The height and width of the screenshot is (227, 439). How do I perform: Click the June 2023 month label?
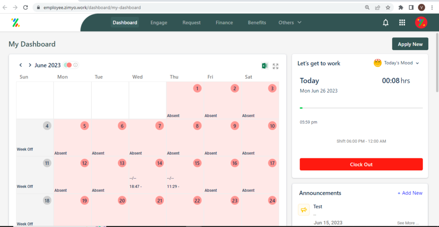pyautogui.click(x=48, y=65)
